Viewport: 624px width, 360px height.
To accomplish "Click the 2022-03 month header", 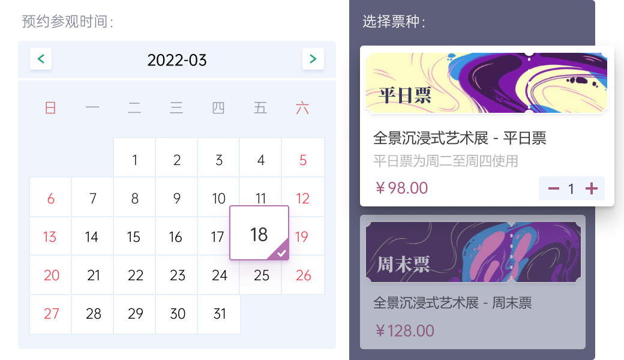I will click(x=177, y=60).
